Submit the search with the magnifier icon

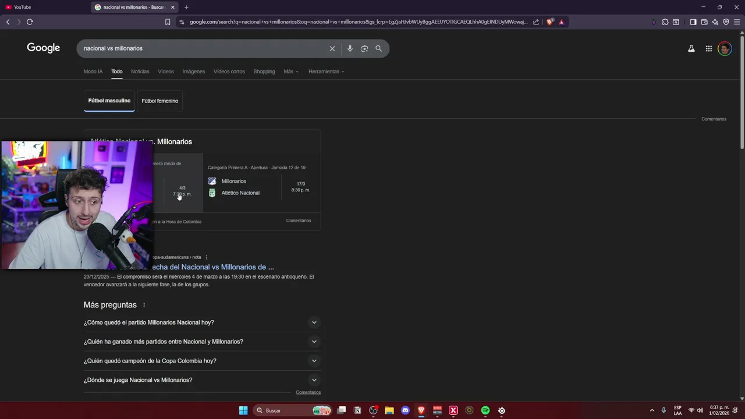(379, 48)
